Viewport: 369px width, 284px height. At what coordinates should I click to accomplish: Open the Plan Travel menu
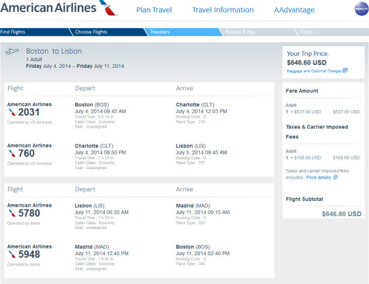[154, 10]
